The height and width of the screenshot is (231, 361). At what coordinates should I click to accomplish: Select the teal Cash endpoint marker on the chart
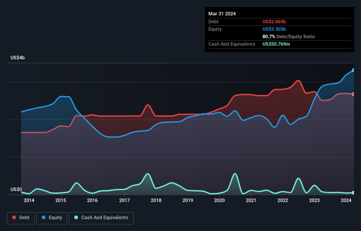(x=354, y=193)
